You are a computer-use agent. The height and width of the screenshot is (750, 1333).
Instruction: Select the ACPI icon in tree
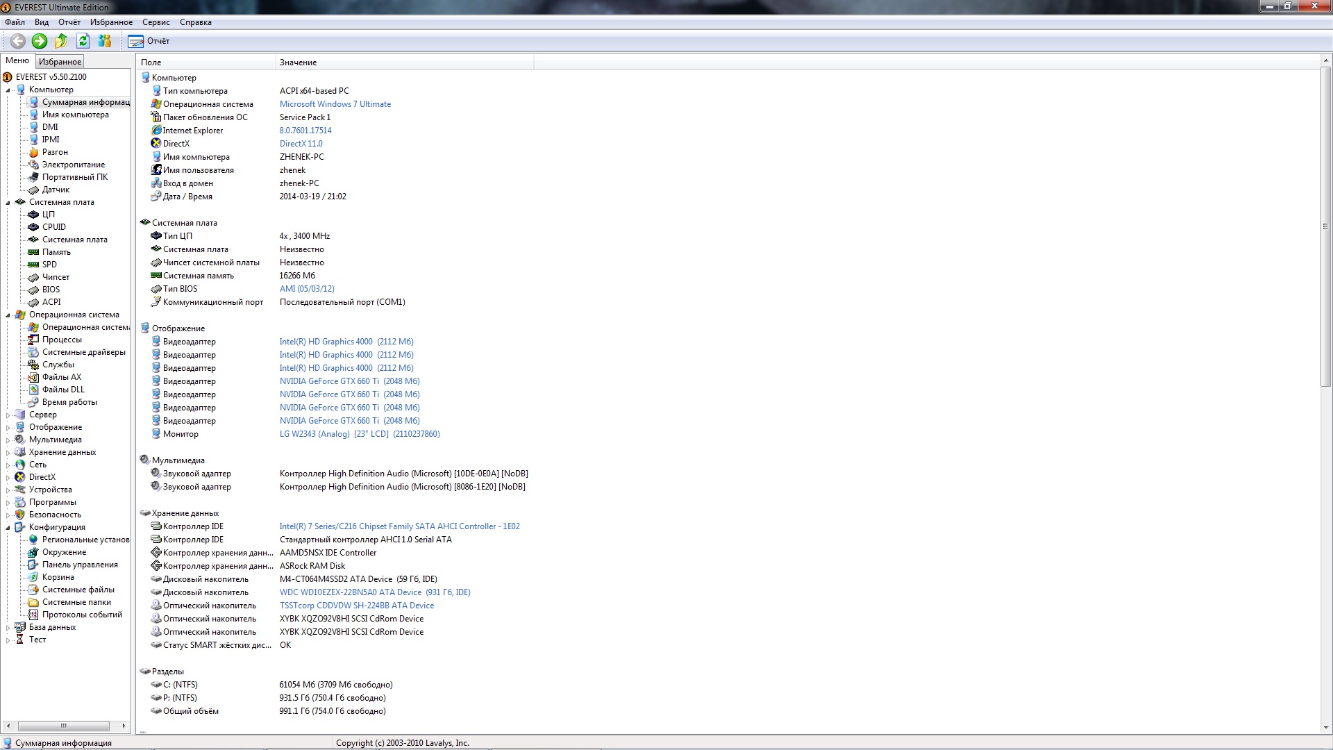(33, 302)
